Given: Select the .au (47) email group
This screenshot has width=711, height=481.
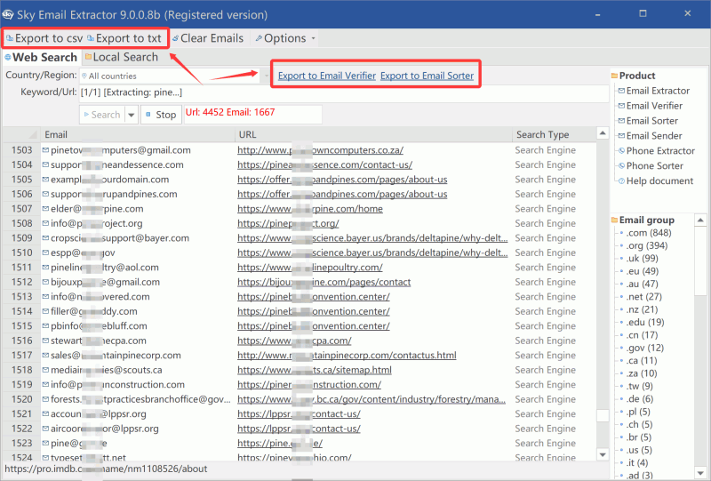Looking at the screenshot, I should (642, 284).
